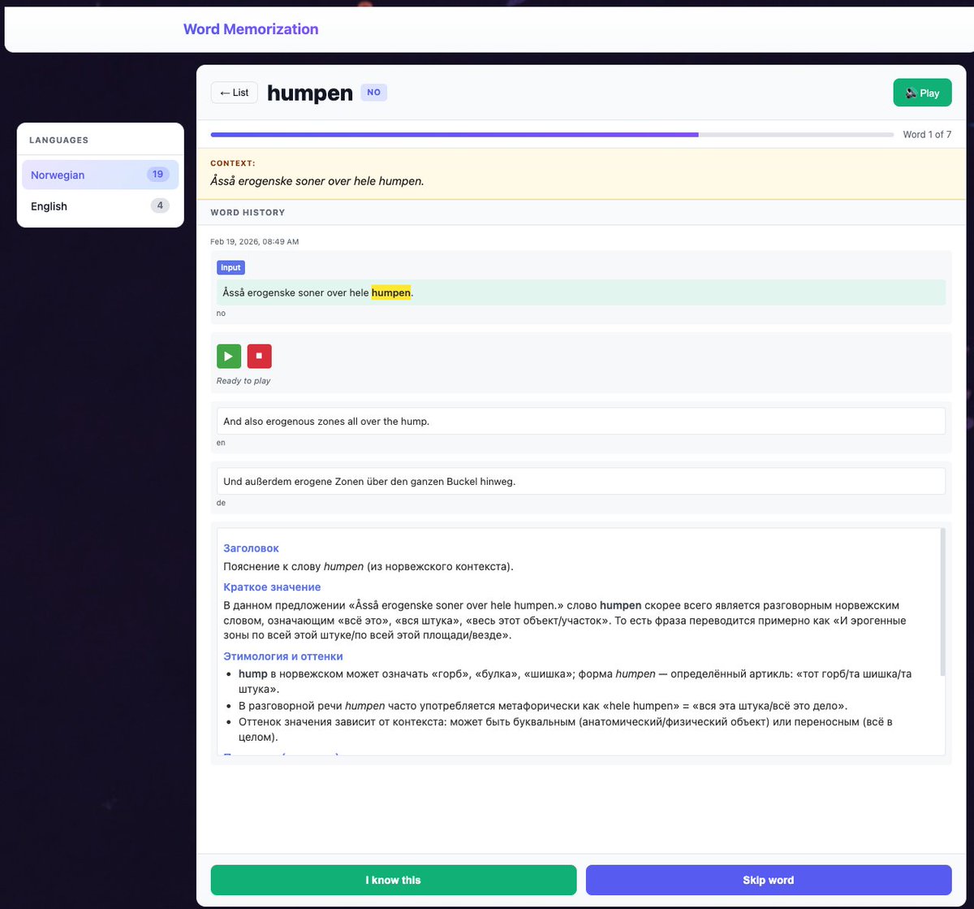Select English in the languages list
Screen dimensions: 974x909
100,206
